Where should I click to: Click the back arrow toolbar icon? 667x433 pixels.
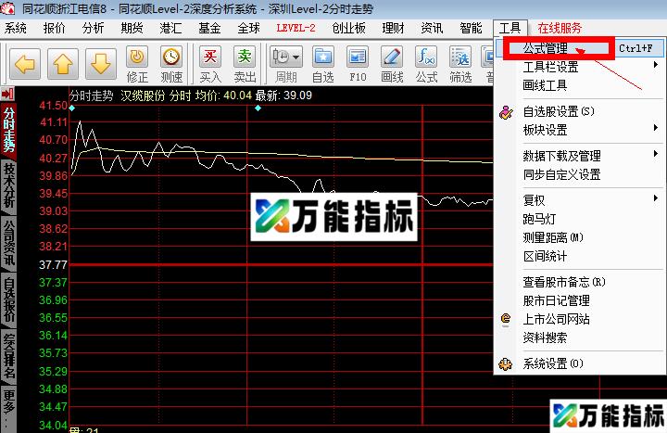[x=25, y=64]
